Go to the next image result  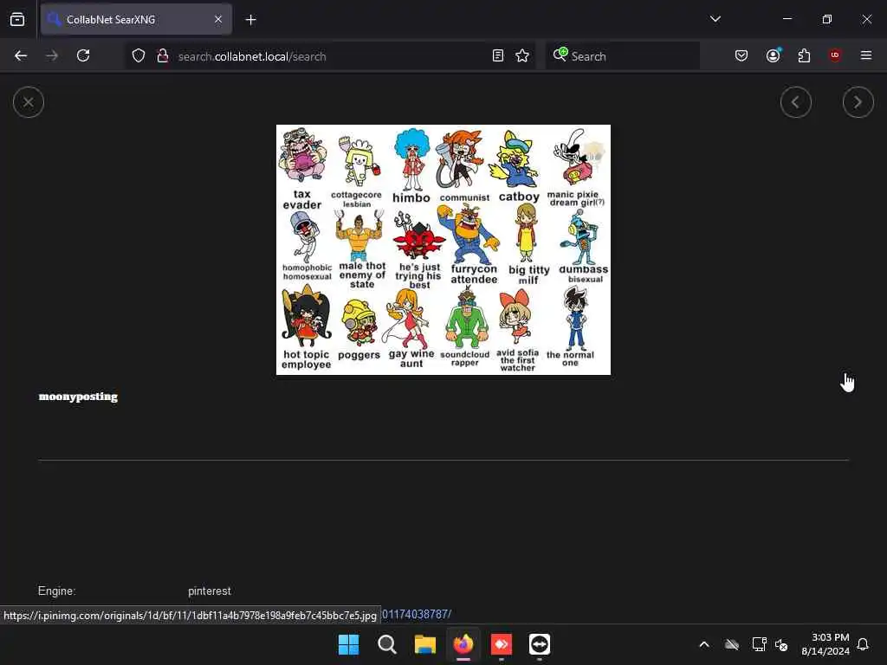click(858, 102)
